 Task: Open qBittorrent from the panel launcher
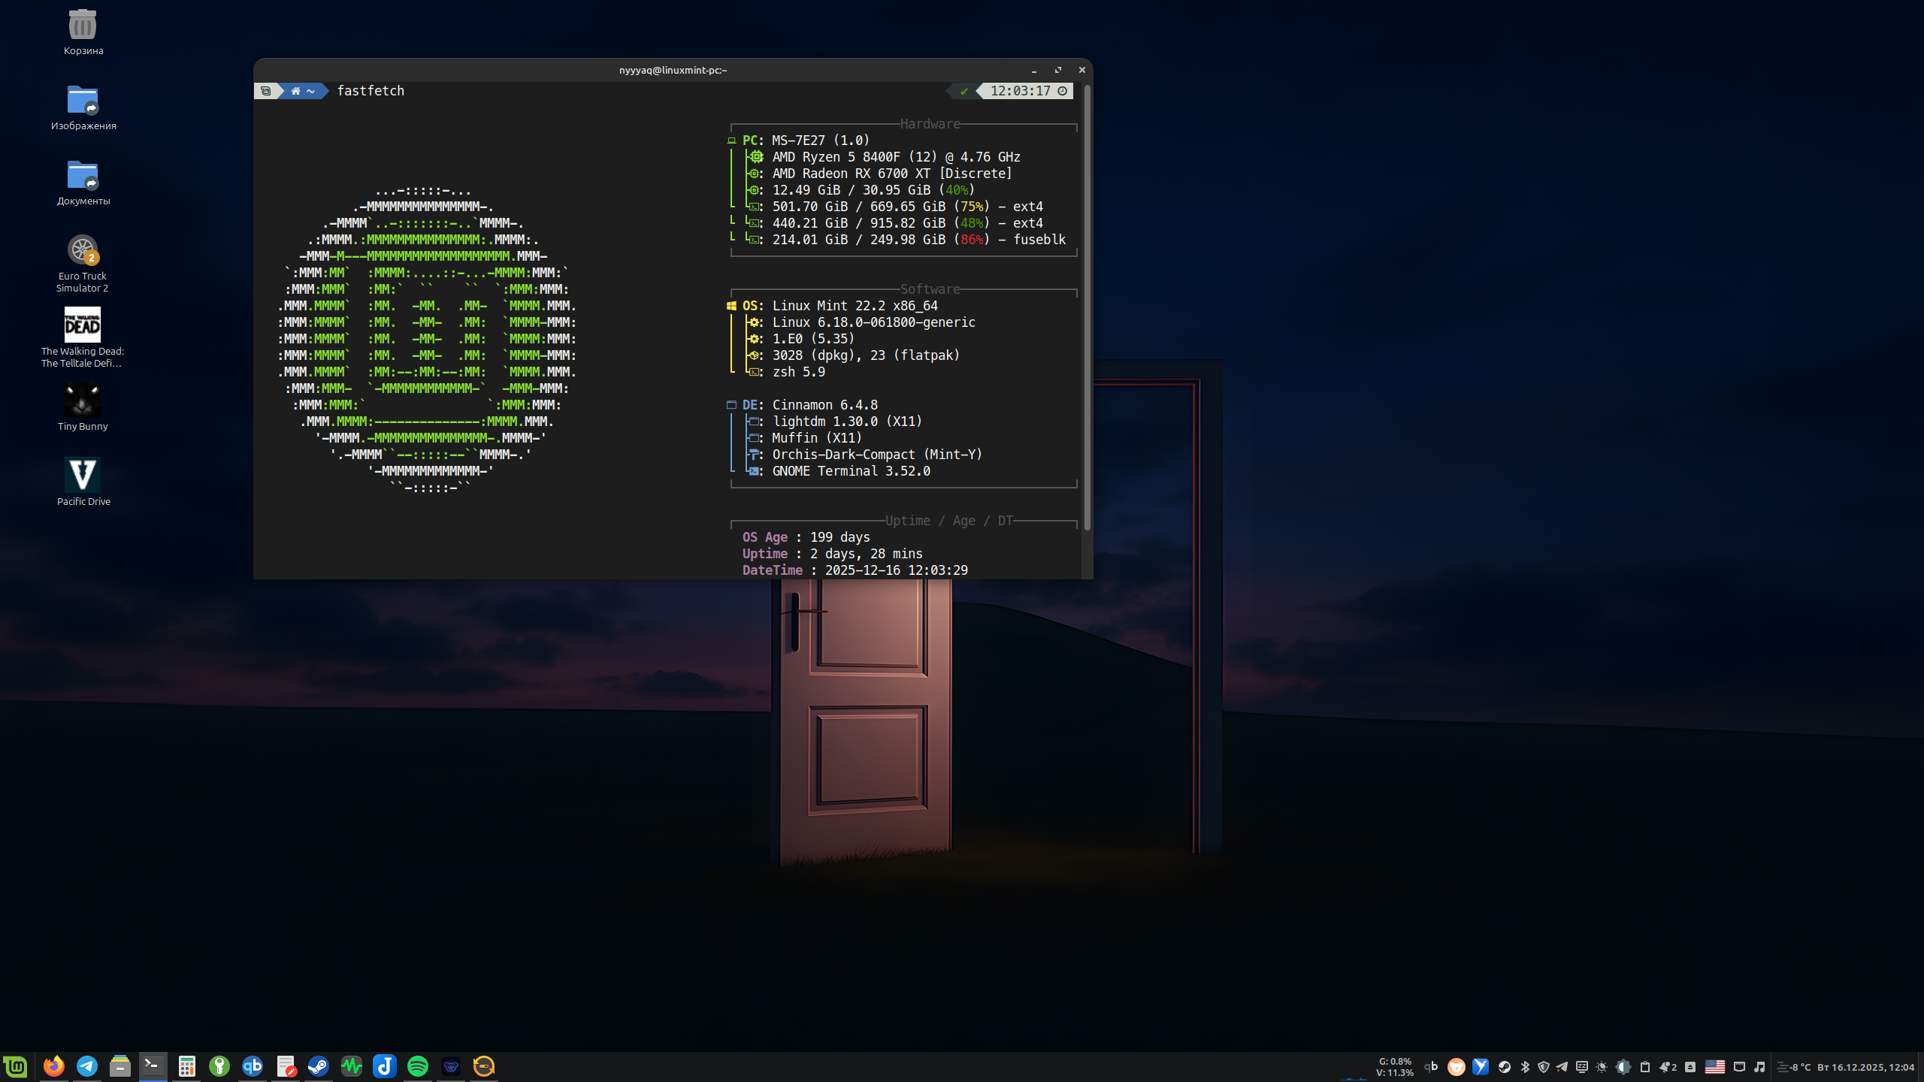click(x=253, y=1066)
